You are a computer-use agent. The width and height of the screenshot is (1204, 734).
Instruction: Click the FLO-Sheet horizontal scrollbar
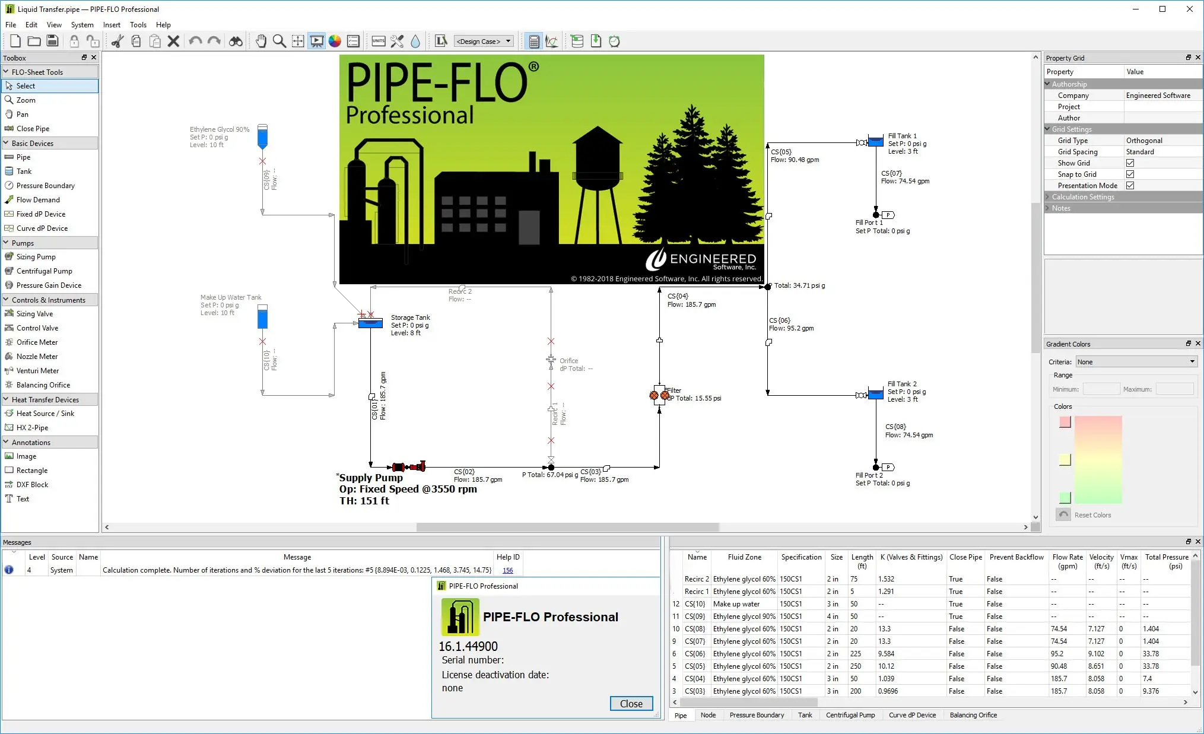pos(567,527)
